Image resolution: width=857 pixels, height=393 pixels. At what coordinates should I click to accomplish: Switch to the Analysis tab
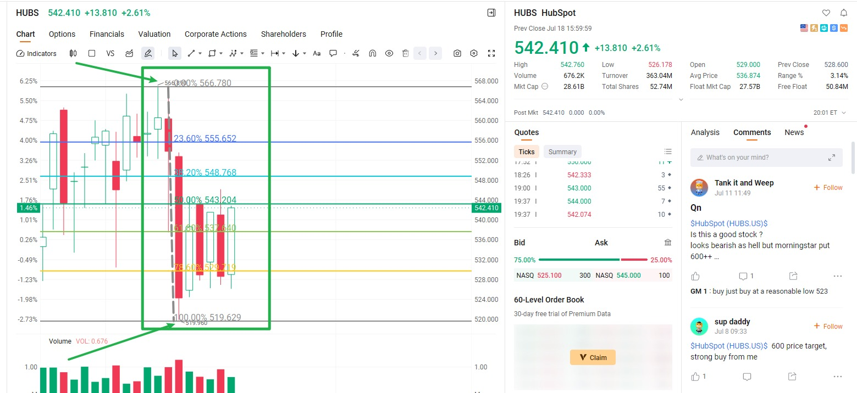click(705, 132)
